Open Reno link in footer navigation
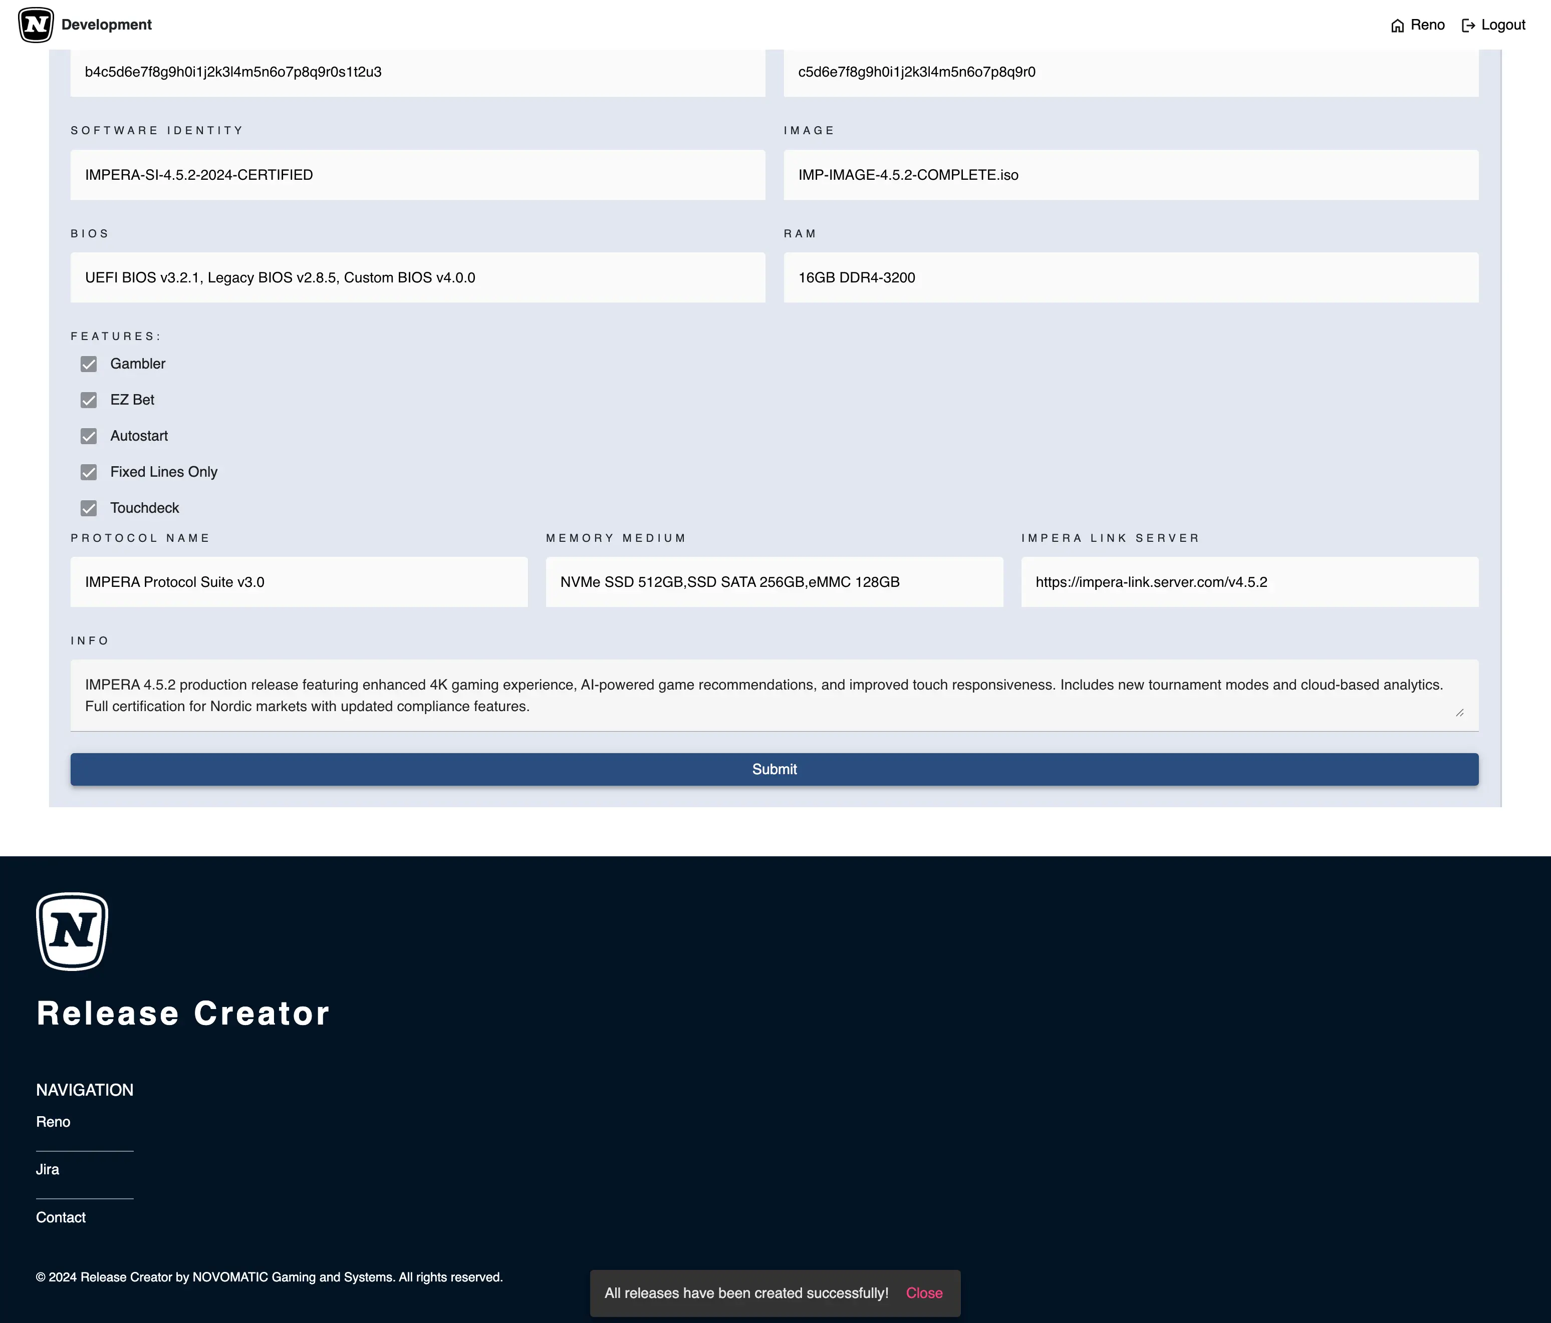Image resolution: width=1551 pixels, height=1323 pixels. [53, 1122]
